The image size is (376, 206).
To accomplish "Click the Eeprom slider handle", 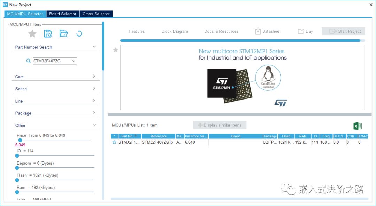I will [17, 168].
